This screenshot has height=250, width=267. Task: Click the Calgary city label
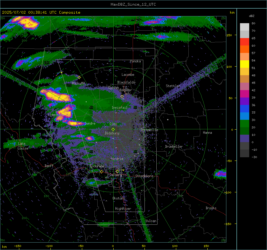click(116, 175)
